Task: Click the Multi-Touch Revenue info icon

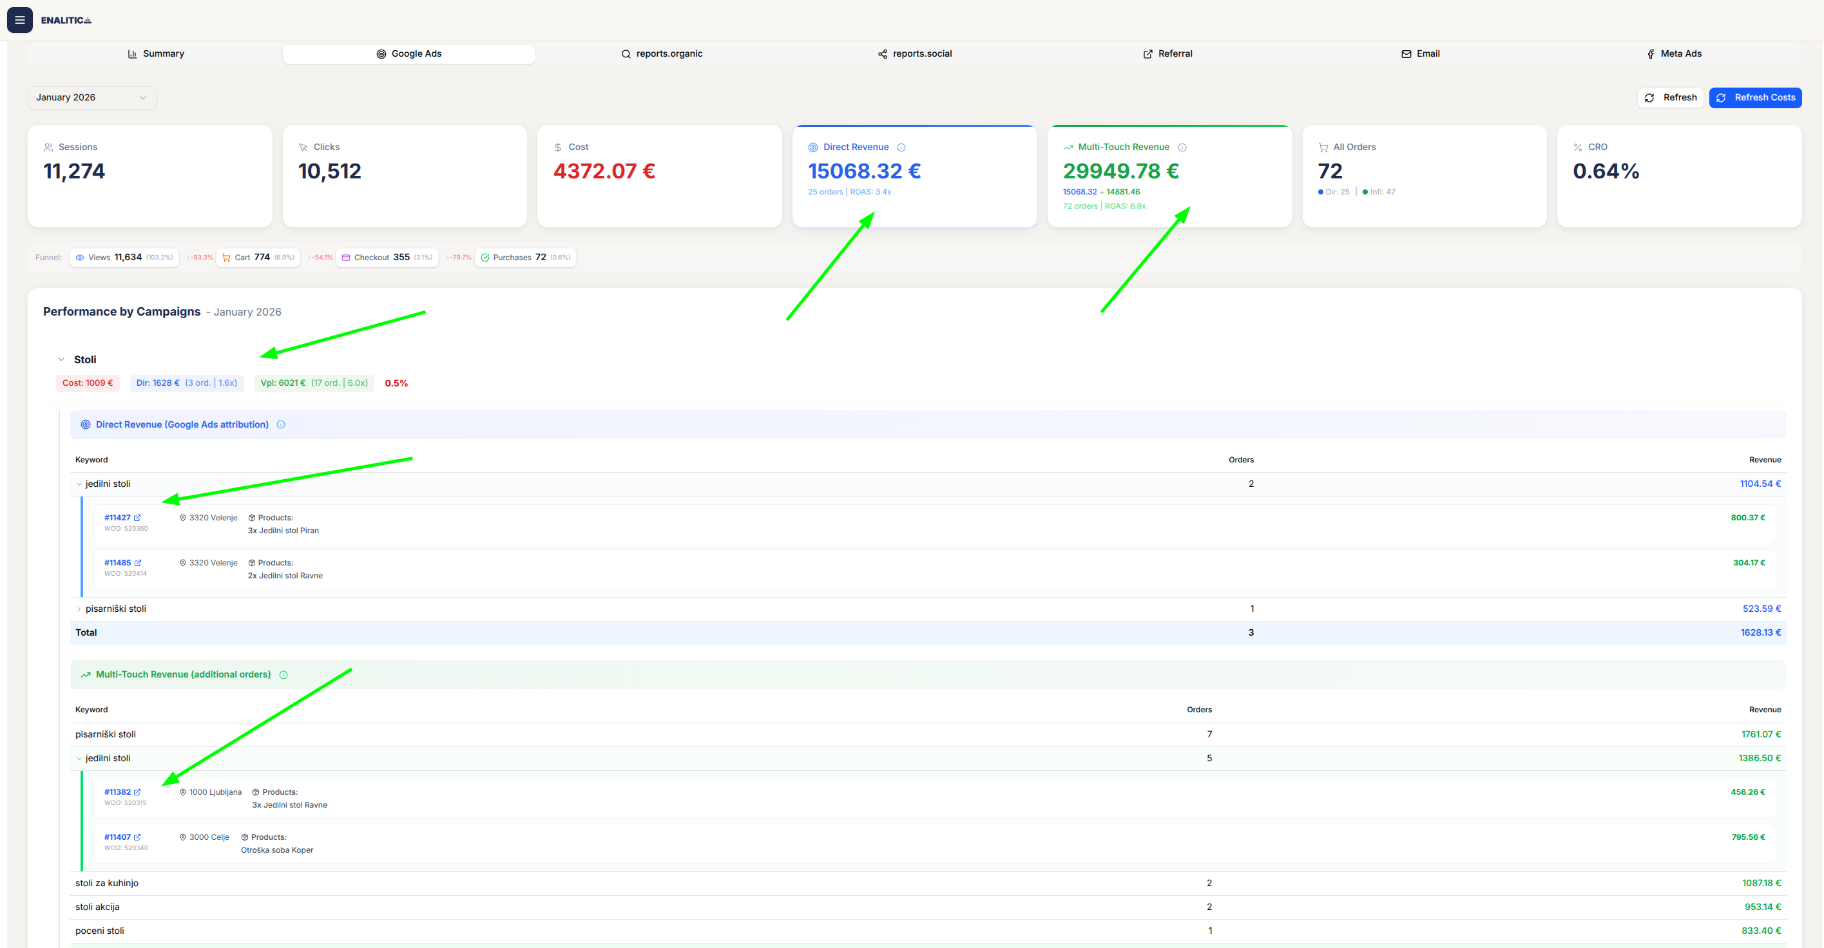Action: (1182, 147)
